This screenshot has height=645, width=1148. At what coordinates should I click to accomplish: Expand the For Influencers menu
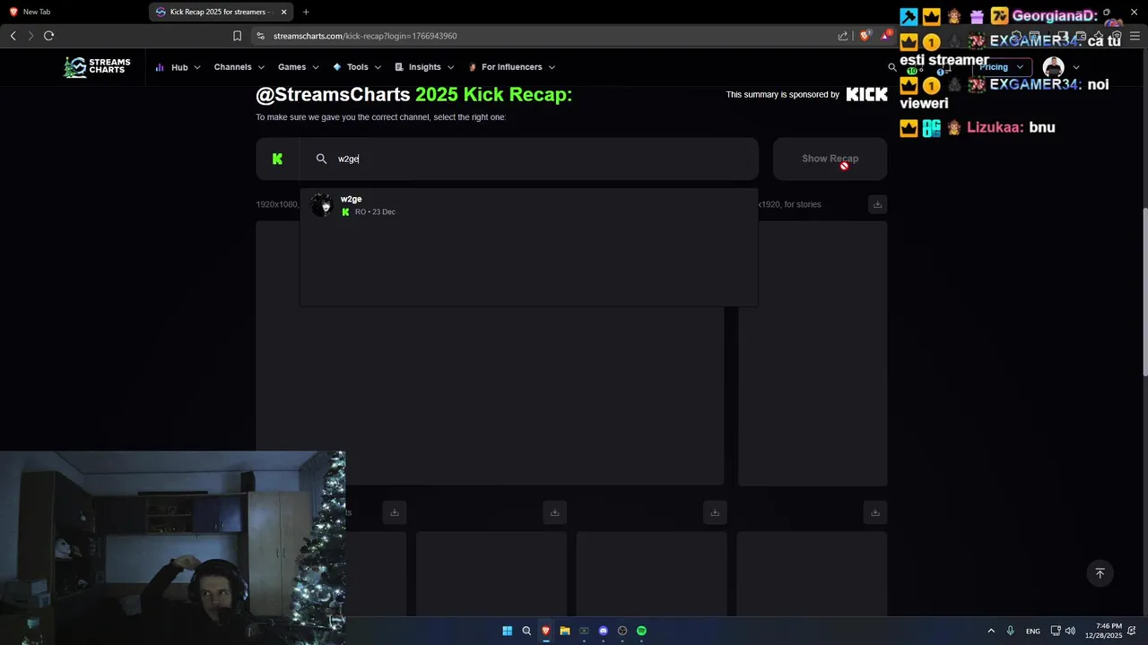pyautogui.click(x=512, y=67)
